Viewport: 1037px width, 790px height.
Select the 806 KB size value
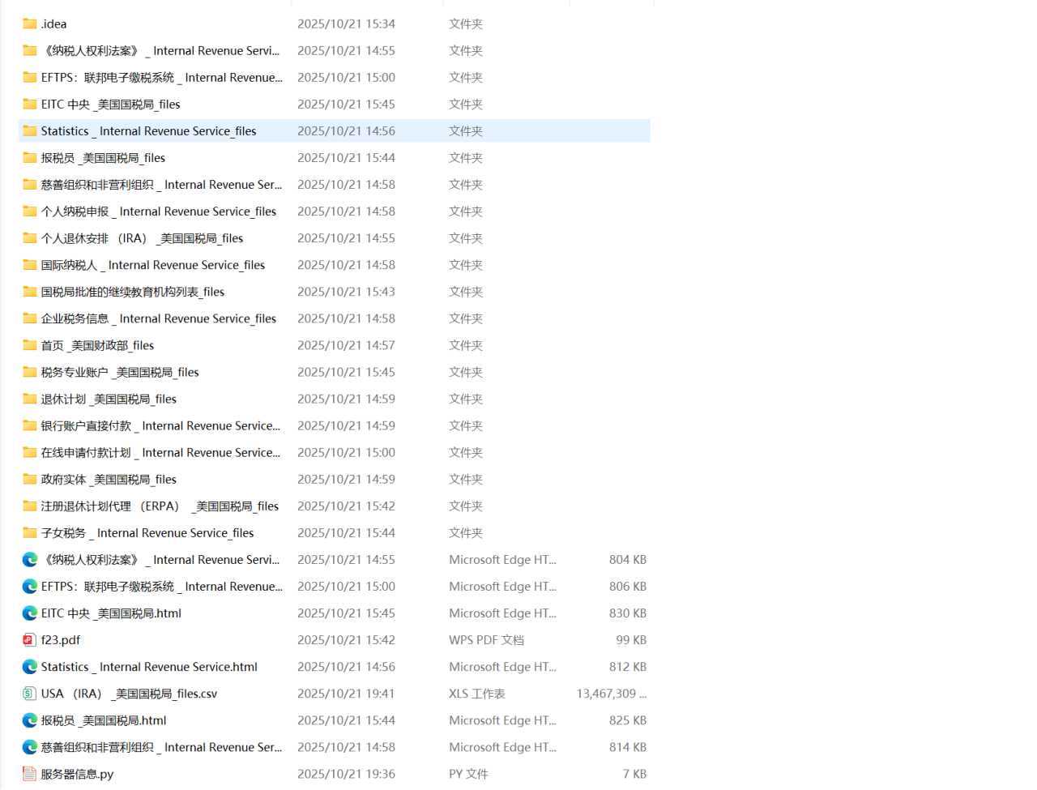pyautogui.click(x=628, y=586)
